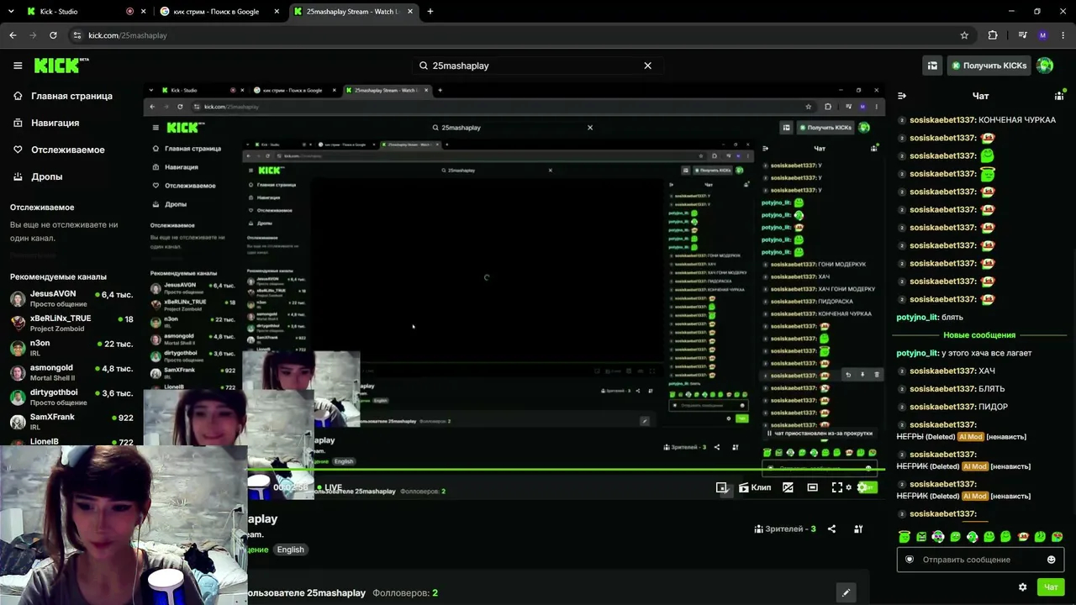The height and width of the screenshot is (605, 1076).
Task: Bookmark this page with the star
Action: pos(964,35)
